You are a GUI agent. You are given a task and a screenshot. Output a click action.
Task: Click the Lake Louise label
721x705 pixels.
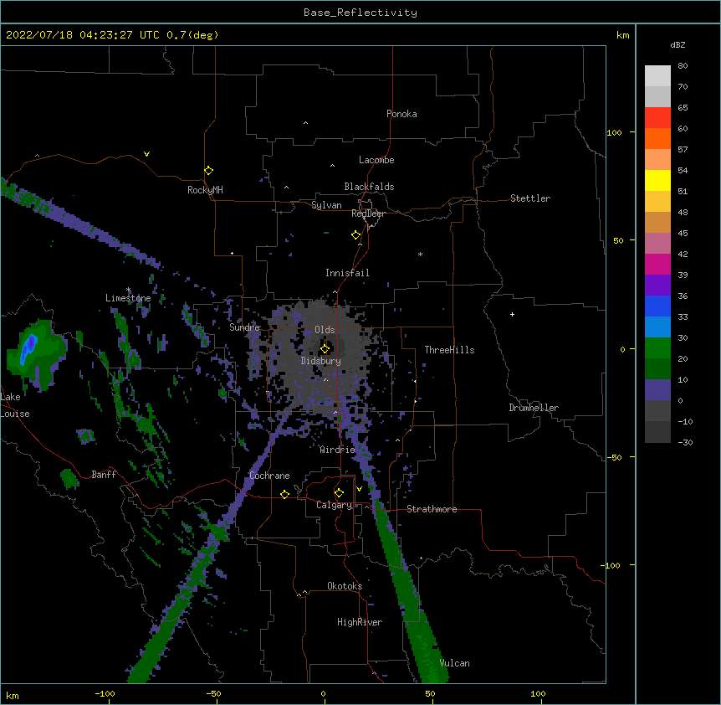pos(15,405)
